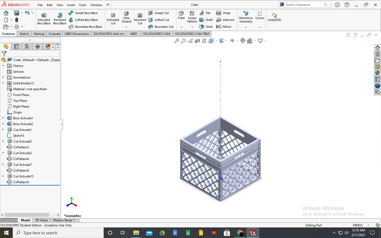Open the Reference Geometry dropdown arrow
The width and height of the screenshot is (381, 238).
246,27
